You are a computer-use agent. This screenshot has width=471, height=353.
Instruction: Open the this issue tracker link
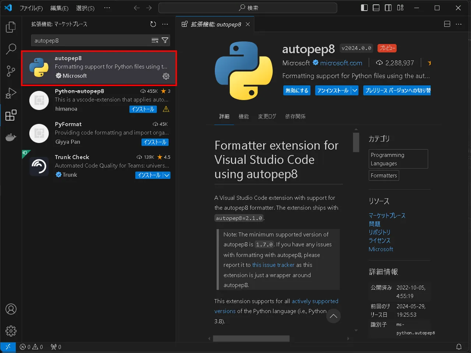[x=273, y=265]
